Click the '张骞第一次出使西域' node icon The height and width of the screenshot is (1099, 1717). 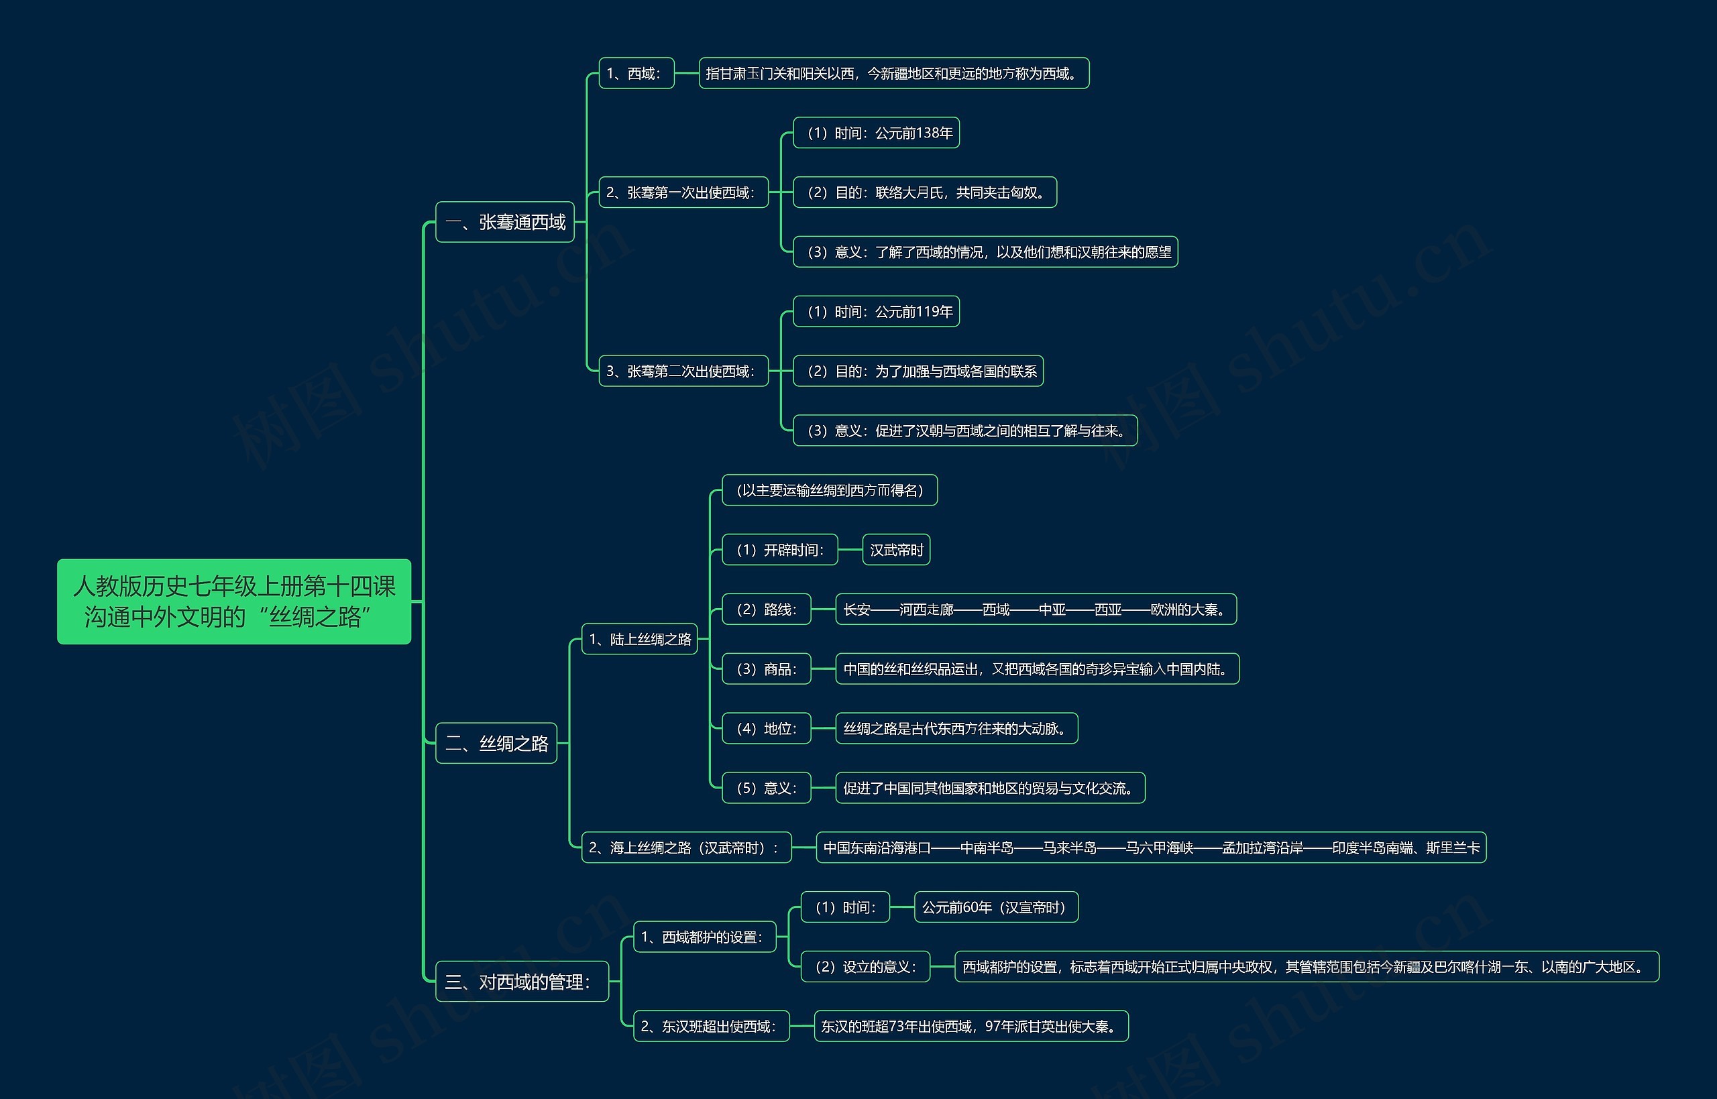[694, 194]
